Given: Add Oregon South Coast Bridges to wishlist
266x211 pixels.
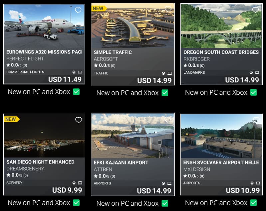Looking at the screenshot, I should click(255, 10).
